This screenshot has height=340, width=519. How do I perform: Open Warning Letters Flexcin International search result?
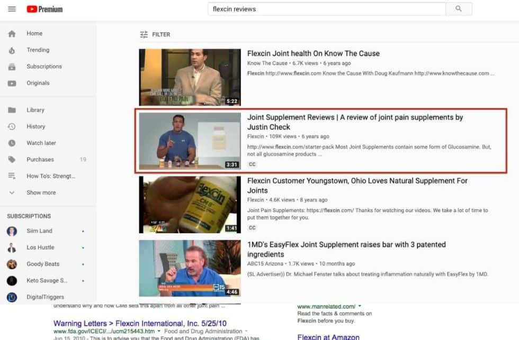pos(140,324)
